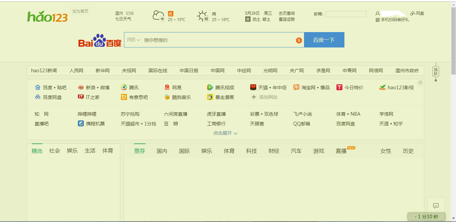Select 社会 tab in left panel
This screenshot has height=222, width=456.
click(x=55, y=151)
